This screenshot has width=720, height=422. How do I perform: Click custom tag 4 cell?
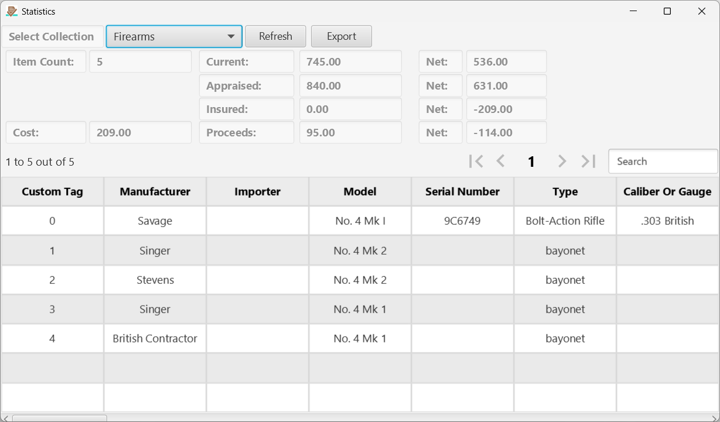tap(52, 338)
